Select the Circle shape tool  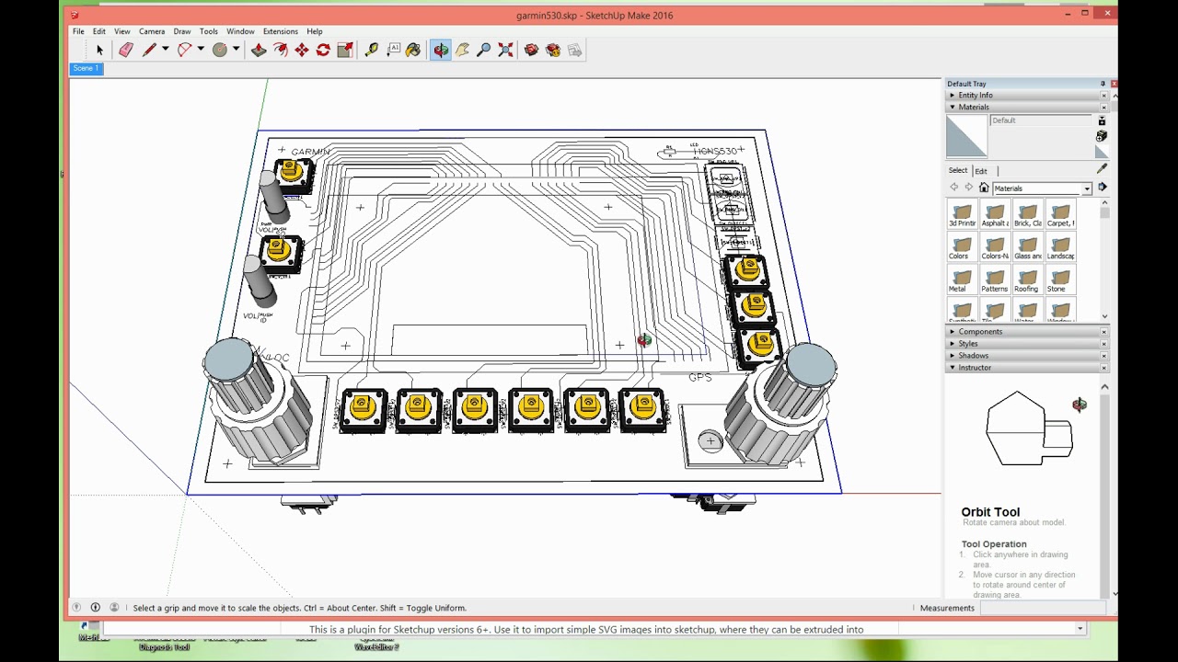click(x=219, y=50)
